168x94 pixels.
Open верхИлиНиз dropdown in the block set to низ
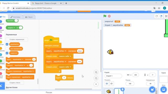(60, 62)
